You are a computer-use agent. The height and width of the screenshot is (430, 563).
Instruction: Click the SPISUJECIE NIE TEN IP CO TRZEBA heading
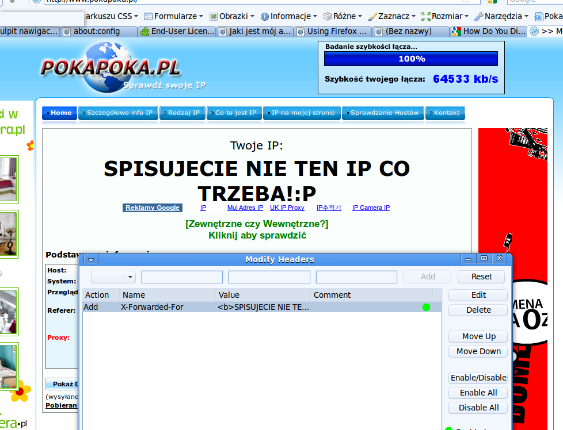point(257,181)
